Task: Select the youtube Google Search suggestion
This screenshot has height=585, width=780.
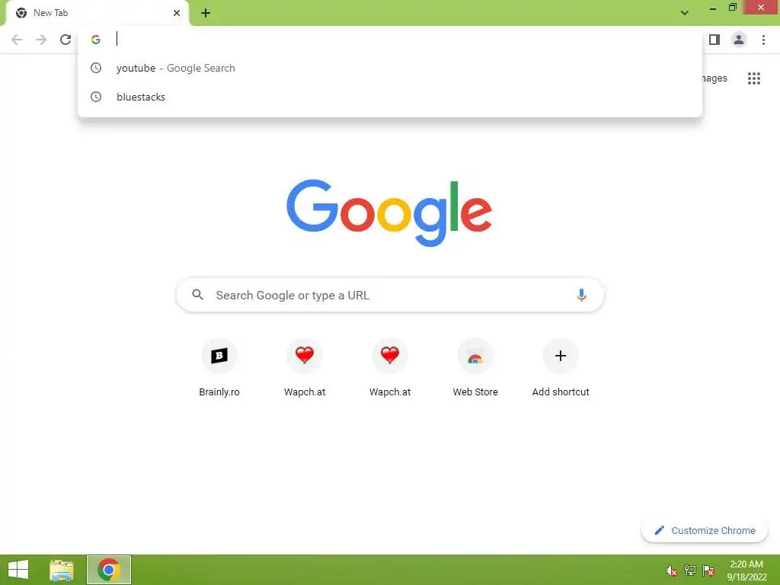Action: pos(390,68)
